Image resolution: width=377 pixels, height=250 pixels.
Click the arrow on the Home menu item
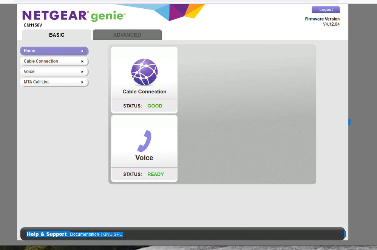pyautogui.click(x=82, y=51)
